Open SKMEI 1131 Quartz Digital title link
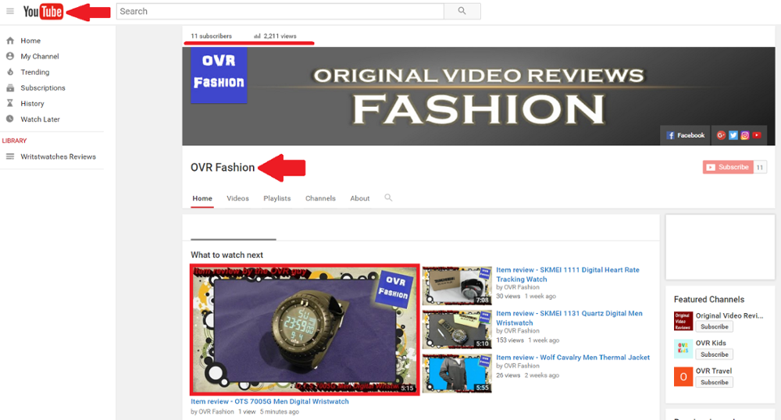Image resolution: width=781 pixels, height=420 pixels. pyautogui.click(x=569, y=318)
